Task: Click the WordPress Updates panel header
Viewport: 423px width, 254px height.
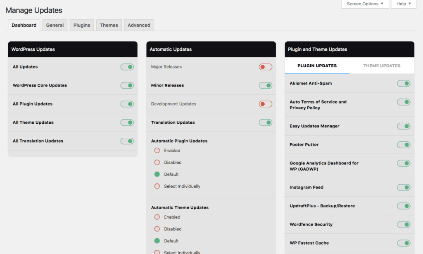Action: (x=73, y=49)
